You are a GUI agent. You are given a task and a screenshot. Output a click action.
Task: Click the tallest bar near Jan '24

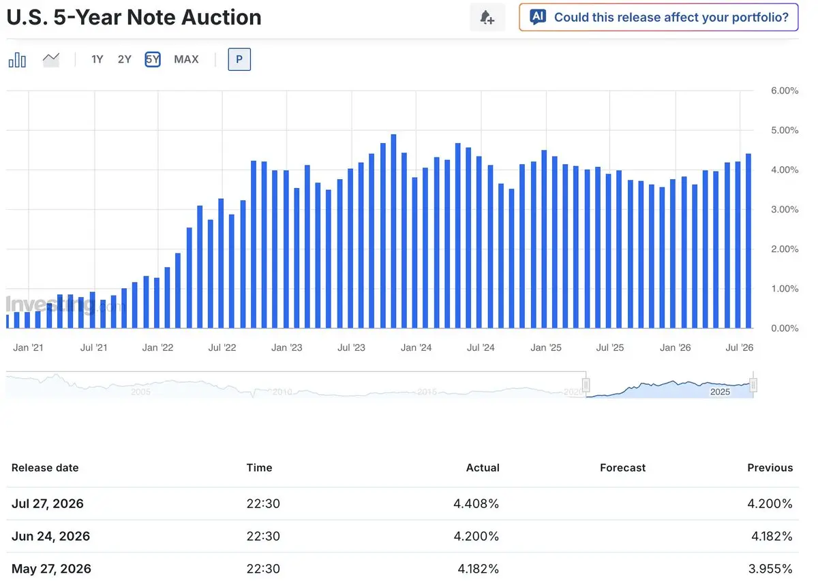(x=393, y=231)
